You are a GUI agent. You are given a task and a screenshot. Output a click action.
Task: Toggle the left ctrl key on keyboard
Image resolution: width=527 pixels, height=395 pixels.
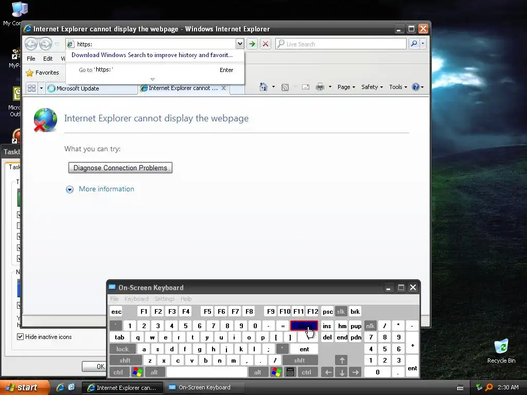[118, 372]
